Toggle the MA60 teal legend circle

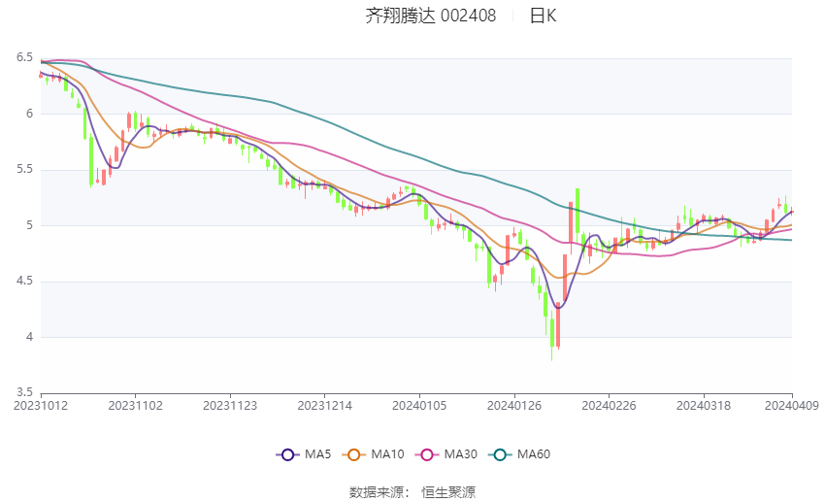point(500,454)
